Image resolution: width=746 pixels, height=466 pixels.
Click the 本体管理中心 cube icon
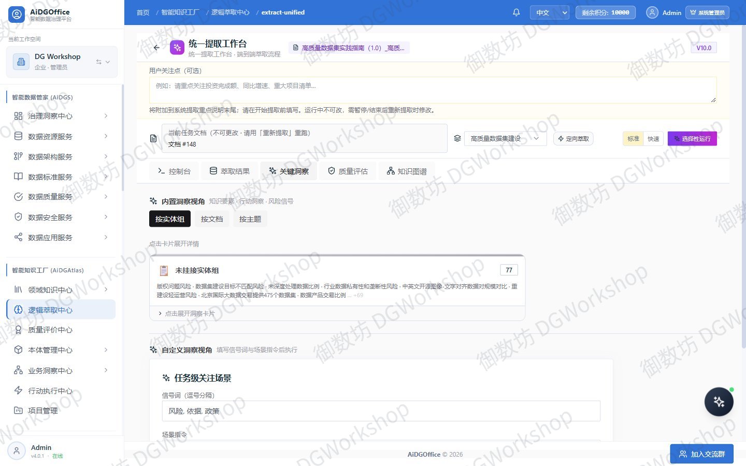[x=18, y=350]
